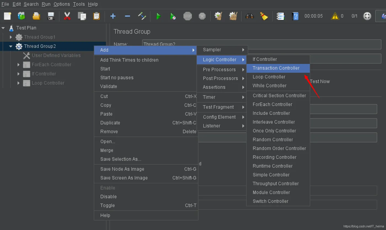Open the Options menu in menu bar

[61, 4]
